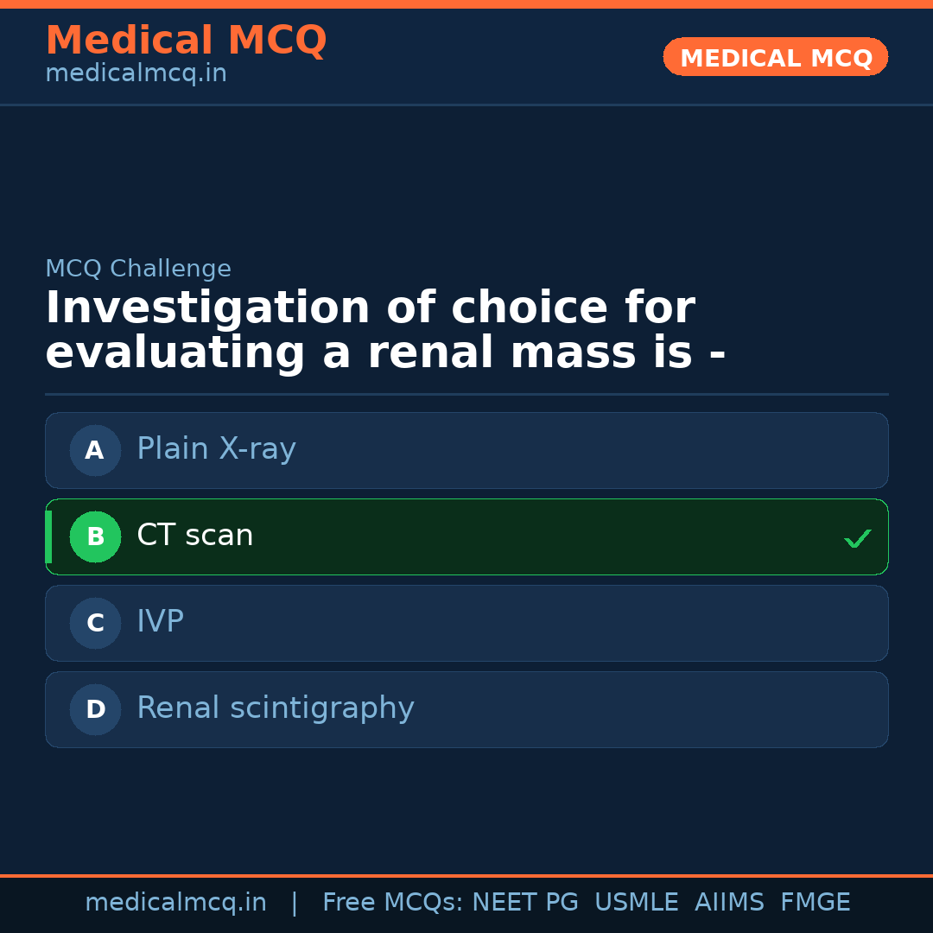This screenshot has width=933, height=933.
Task: Select answer option D Renal scintigraphy
Action: [466, 709]
